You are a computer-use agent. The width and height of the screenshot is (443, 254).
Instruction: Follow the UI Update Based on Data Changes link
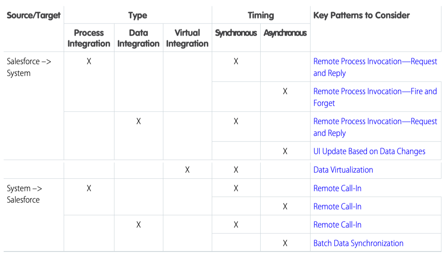click(x=369, y=151)
